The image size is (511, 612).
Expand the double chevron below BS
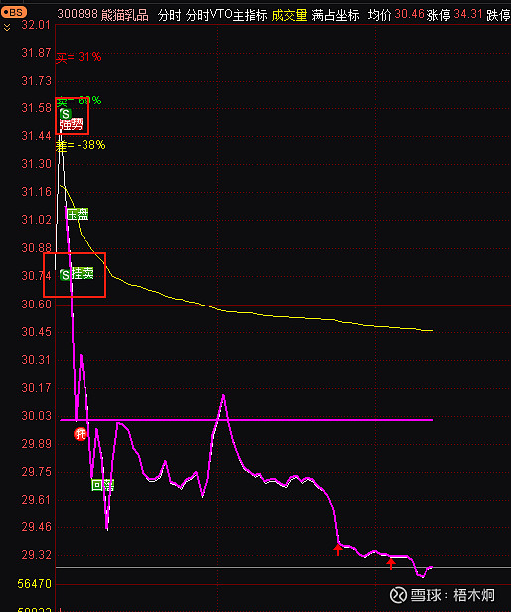(x=7, y=27)
